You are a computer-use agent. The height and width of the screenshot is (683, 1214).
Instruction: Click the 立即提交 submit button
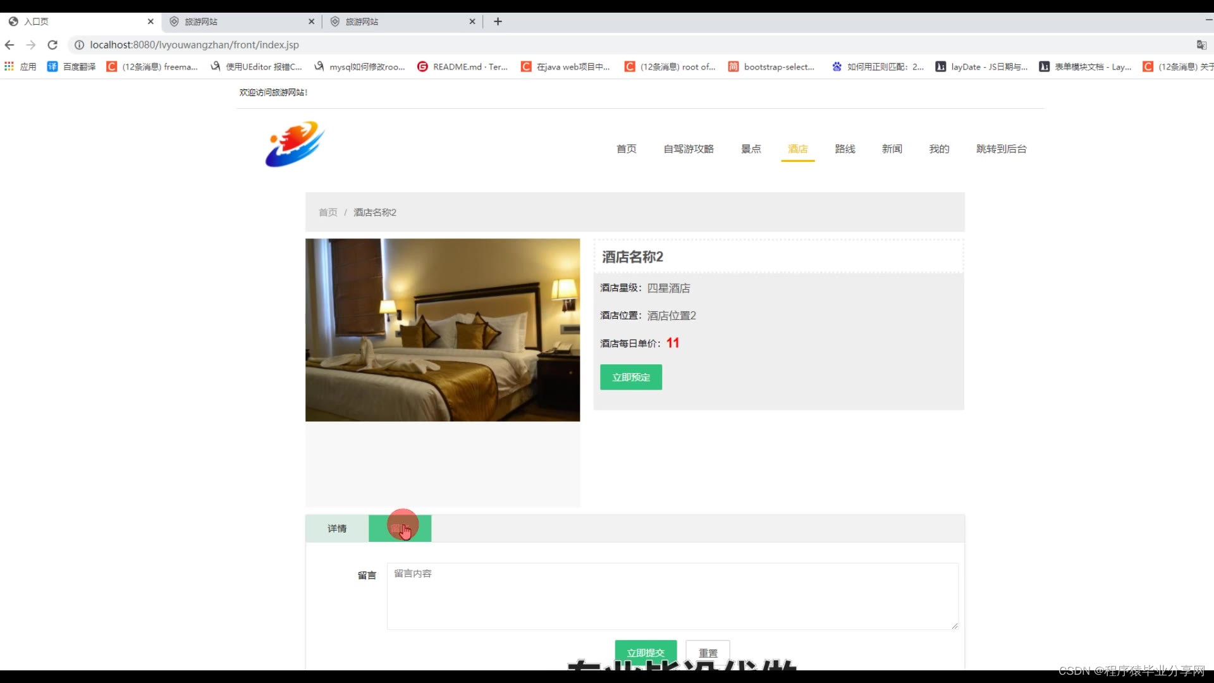coord(645,652)
